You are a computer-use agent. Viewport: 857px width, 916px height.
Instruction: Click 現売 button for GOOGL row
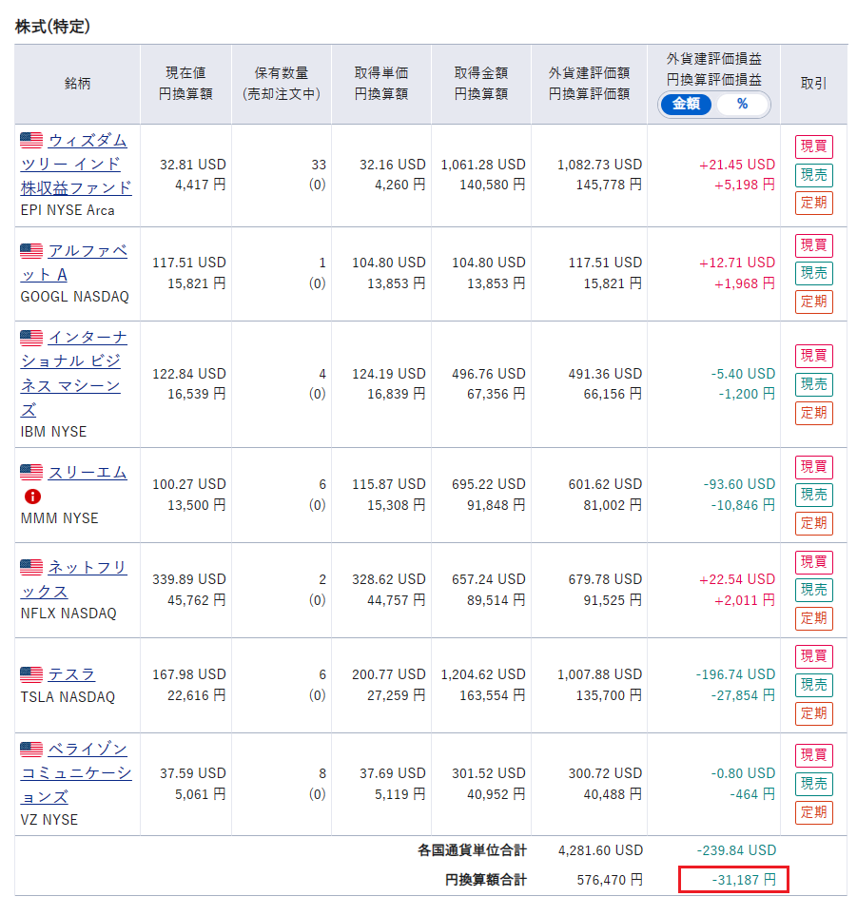click(814, 273)
